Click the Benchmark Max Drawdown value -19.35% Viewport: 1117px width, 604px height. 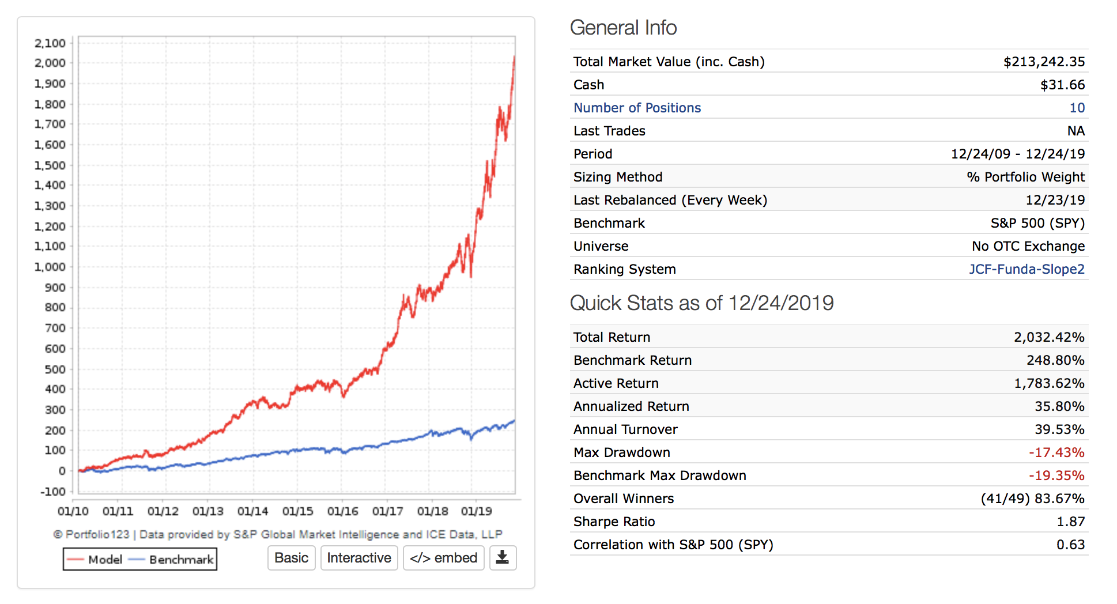1056,475
